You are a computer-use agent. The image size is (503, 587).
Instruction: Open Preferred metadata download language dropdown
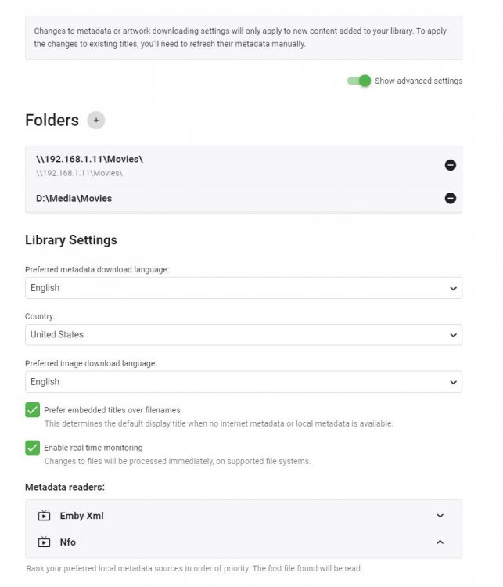(243, 288)
